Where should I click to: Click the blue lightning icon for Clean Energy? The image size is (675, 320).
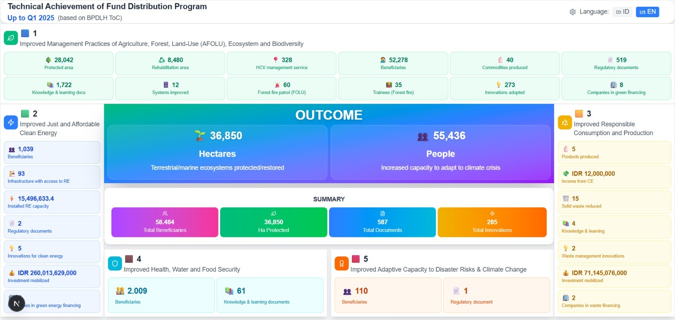(11, 123)
